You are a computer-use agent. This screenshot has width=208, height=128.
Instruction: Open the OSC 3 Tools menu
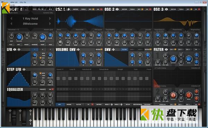click(x=181, y=9)
